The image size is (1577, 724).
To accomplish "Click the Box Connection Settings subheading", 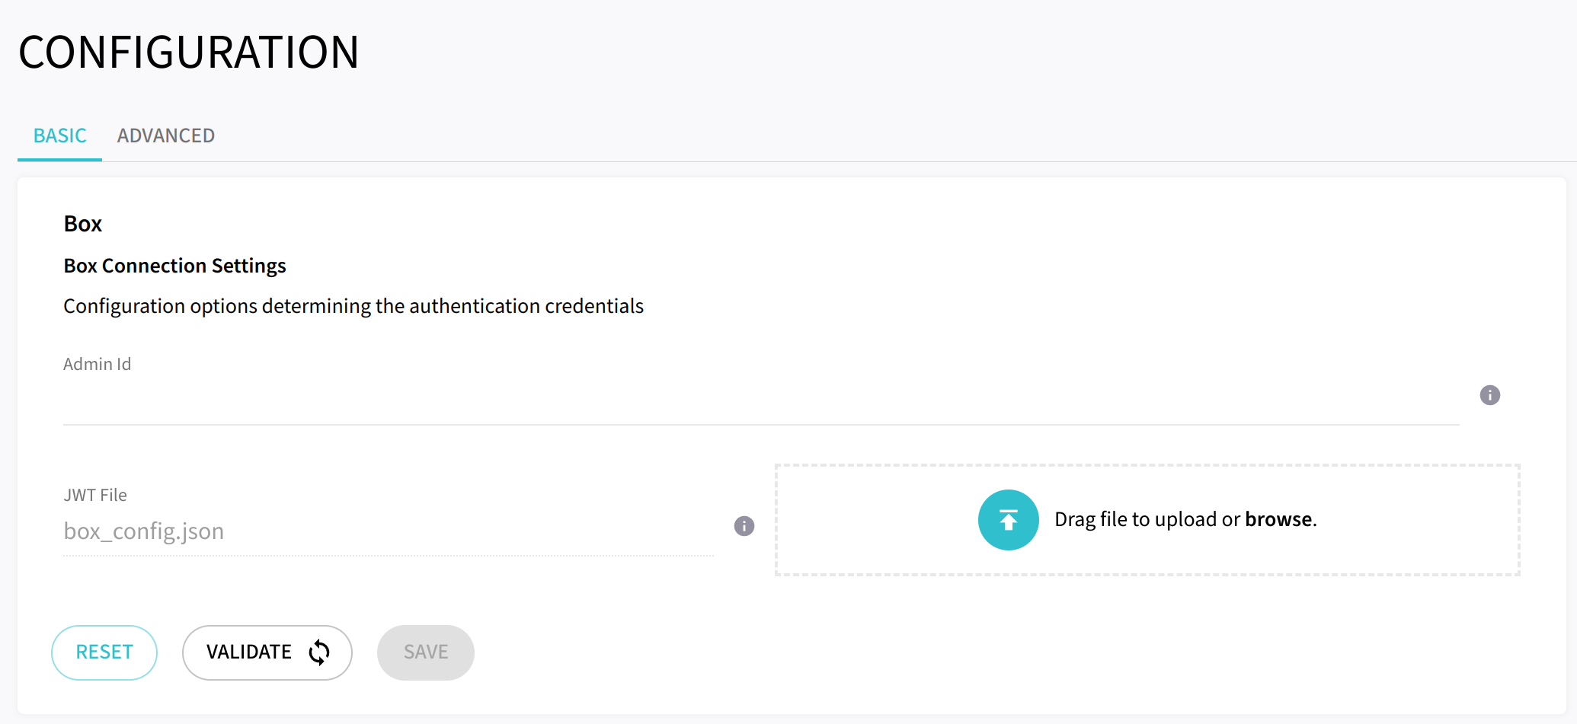I will pyautogui.click(x=174, y=266).
